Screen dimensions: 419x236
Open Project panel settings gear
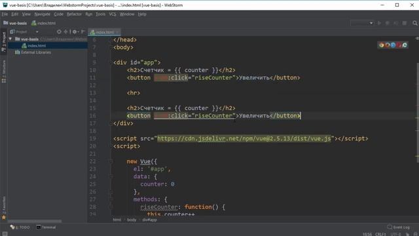pos(75,32)
